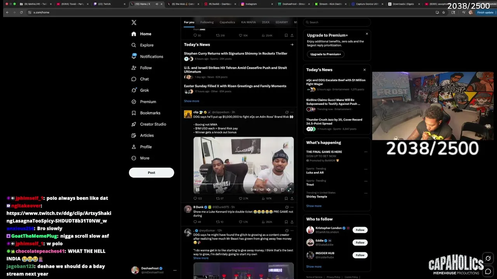
Task: Ask Grok about the clip post
Action: (x=287, y=112)
